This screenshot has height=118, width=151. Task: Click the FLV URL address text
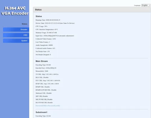coord(52,80)
